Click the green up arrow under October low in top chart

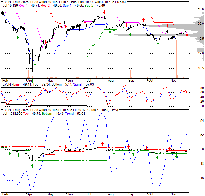click(x=158, y=44)
